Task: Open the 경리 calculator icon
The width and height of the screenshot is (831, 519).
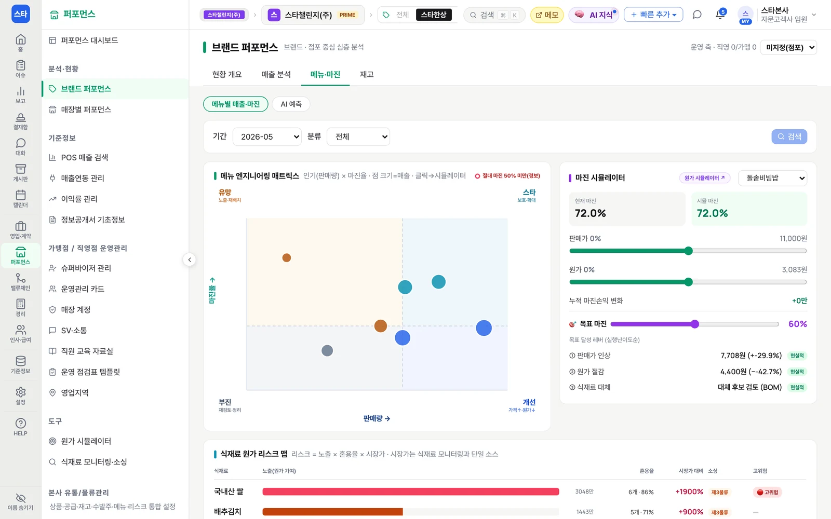Action: pos(20,307)
